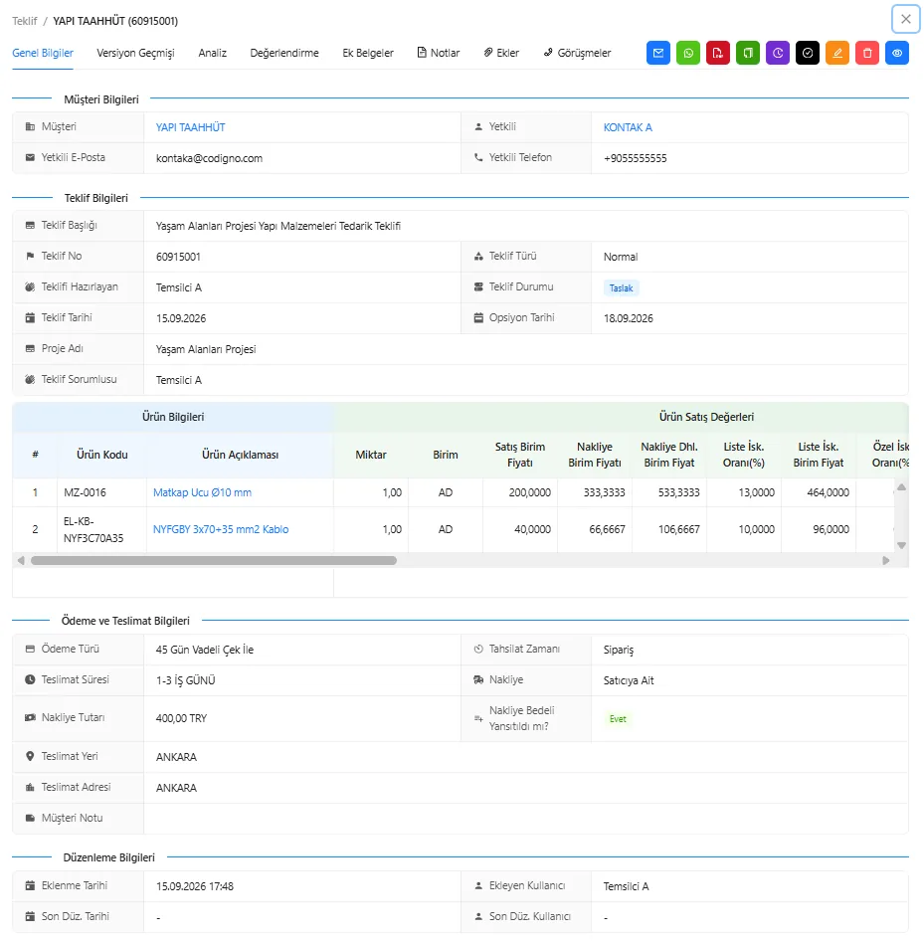Open the Matkap Ucu Ø10 mm product link
Viewport: 924px width, 943px height.
(202, 492)
